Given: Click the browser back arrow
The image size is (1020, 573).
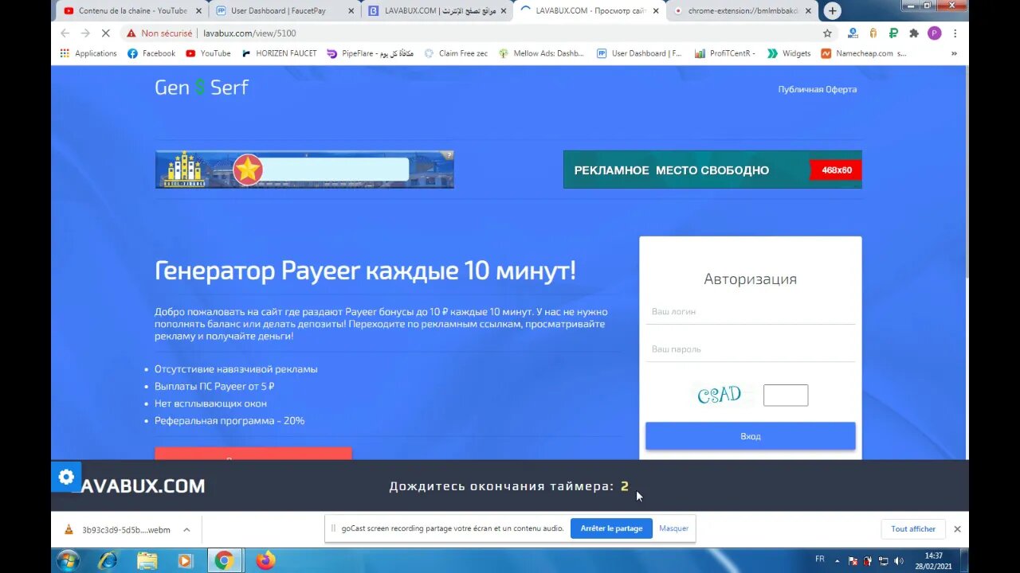Looking at the screenshot, I should 65,33.
